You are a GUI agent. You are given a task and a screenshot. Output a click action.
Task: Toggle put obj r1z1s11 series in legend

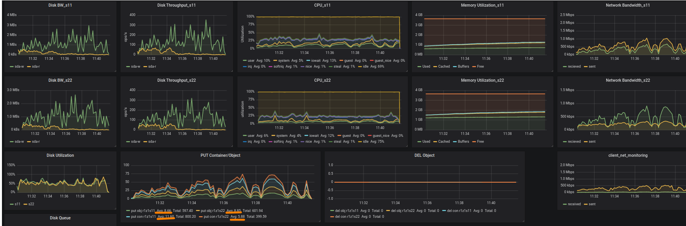coord(143,211)
